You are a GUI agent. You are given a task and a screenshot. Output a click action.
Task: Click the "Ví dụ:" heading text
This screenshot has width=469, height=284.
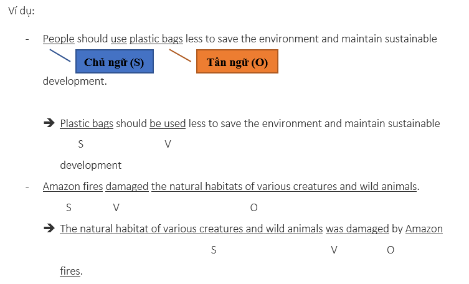(x=21, y=12)
